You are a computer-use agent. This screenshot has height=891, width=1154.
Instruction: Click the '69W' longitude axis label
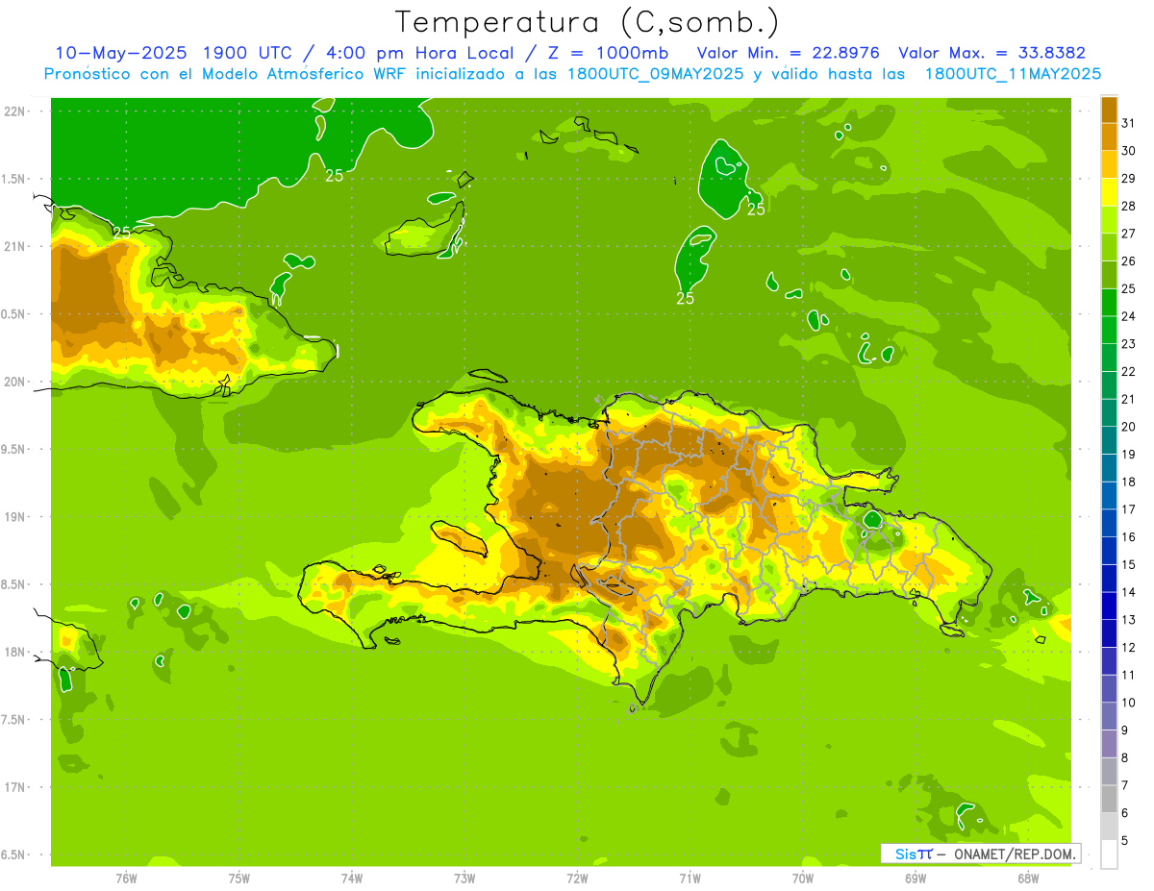(x=916, y=878)
